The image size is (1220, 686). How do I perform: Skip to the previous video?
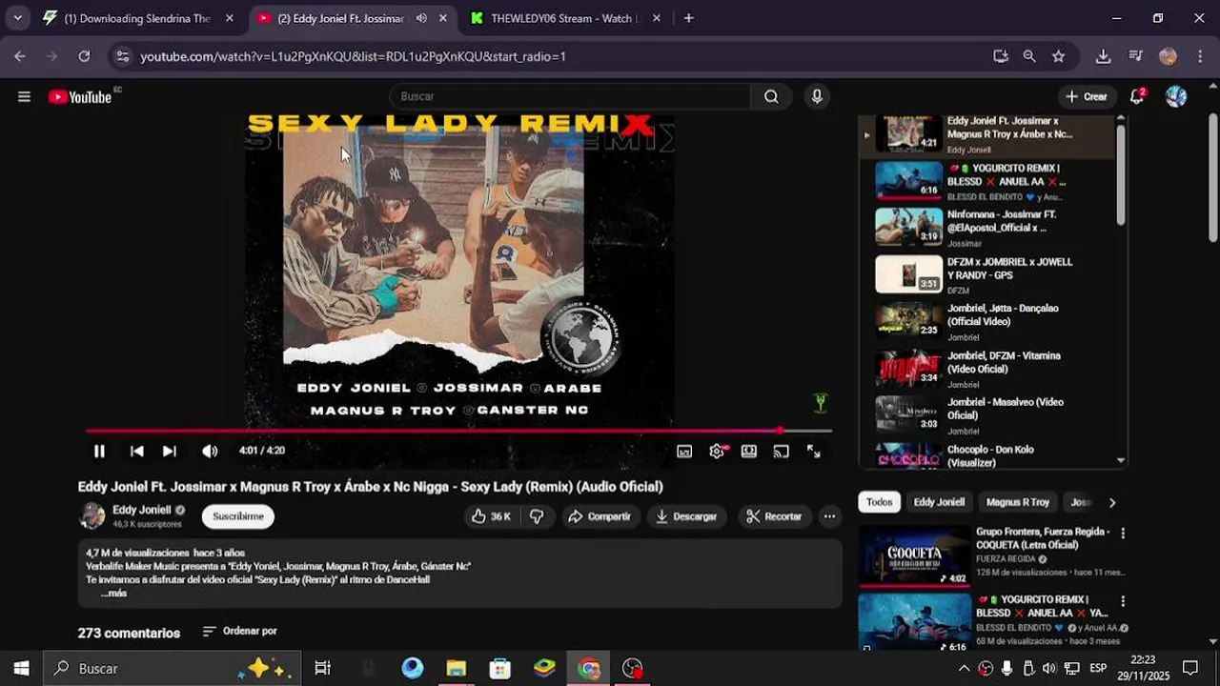click(136, 451)
